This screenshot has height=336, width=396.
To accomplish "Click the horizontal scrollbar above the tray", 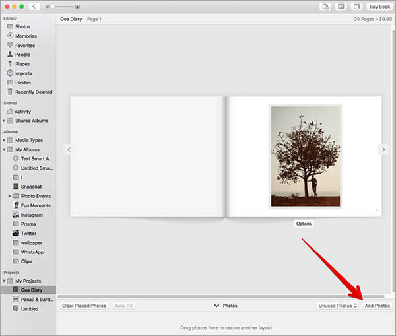I will [x=220, y=296].
